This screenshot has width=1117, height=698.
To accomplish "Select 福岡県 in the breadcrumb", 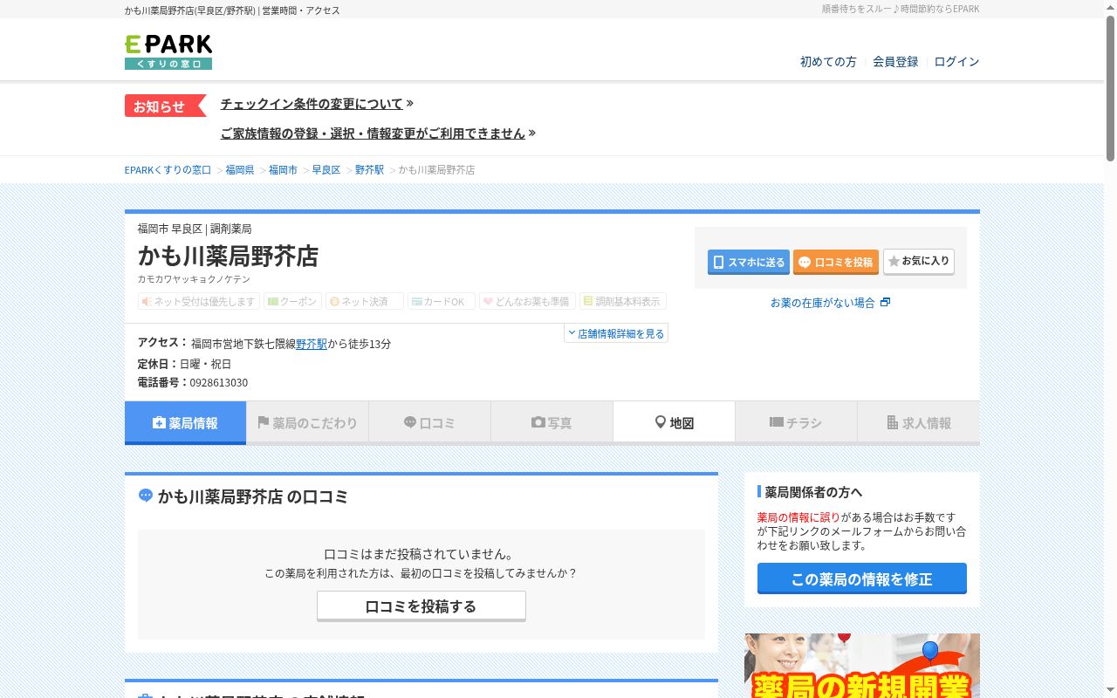I will 240,170.
